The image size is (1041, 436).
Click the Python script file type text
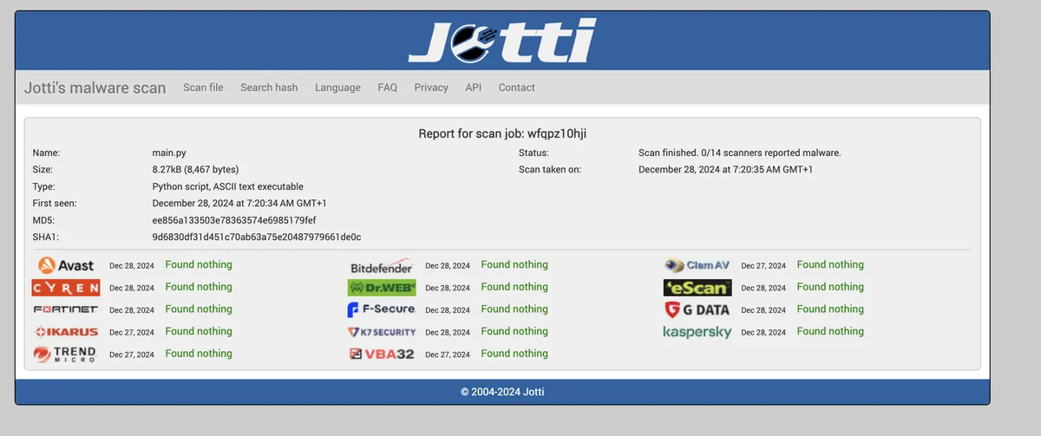(227, 186)
